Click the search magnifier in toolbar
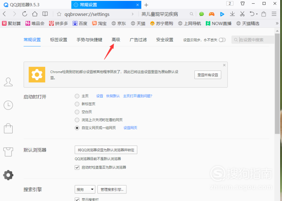Image resolution: width=282 pixels, height=201 pixels. (x=192, y=14)
